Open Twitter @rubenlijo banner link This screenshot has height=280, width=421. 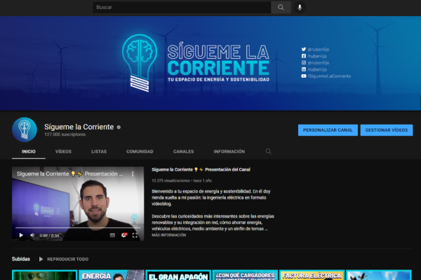(x=315, y=49)
